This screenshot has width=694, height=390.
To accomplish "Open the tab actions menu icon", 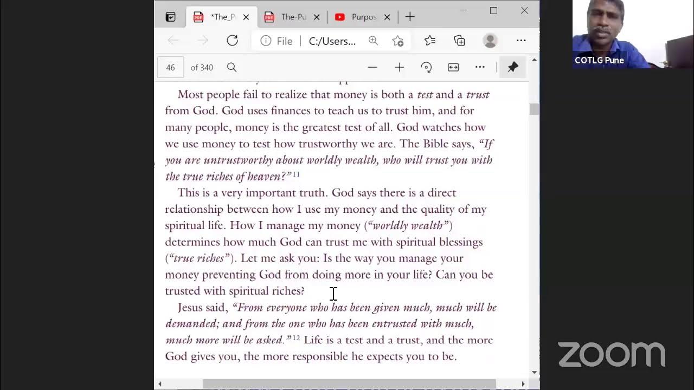I will [171, 17].
